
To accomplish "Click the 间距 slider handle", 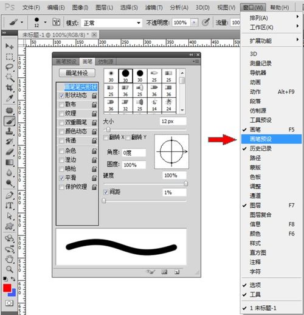I will [104, 201].
